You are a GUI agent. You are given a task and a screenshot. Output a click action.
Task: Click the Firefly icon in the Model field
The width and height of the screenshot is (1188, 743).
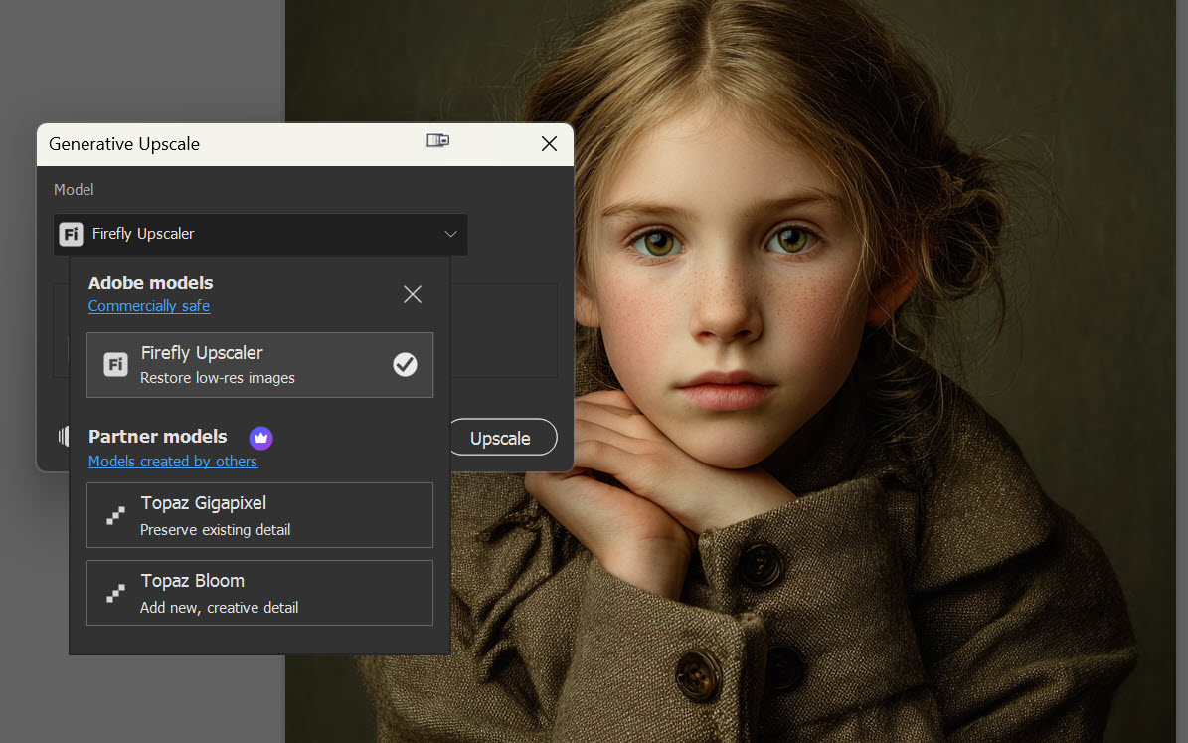coord(71,234)
